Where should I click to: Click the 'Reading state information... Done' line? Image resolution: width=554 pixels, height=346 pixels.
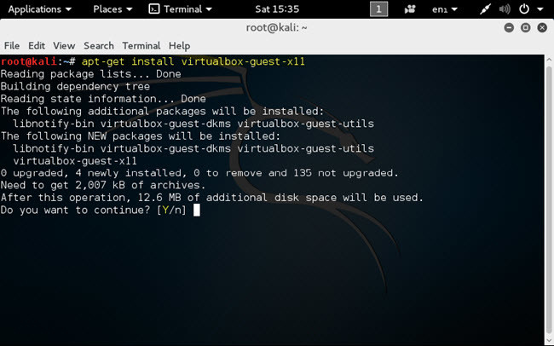(103, 99)
